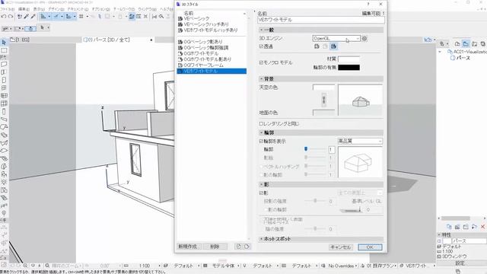Click the 新規作成 button
This screenshot has width=487, height=274.
pos(189,247)
